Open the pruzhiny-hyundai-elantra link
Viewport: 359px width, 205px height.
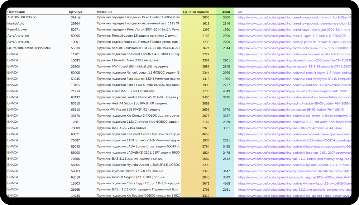[295, 171]
